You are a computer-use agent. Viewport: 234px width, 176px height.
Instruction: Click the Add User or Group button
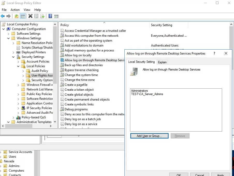coord(149,136)
